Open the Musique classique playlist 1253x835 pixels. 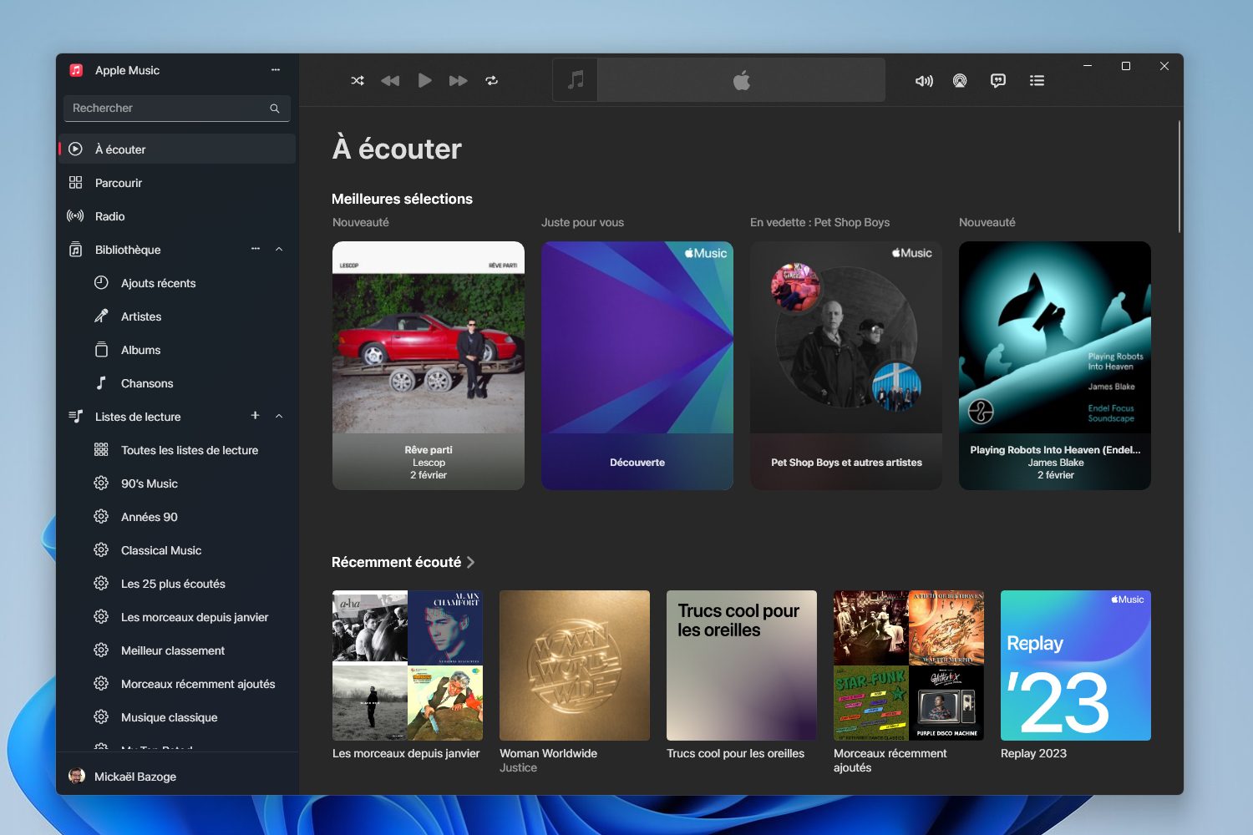point(177,717)
